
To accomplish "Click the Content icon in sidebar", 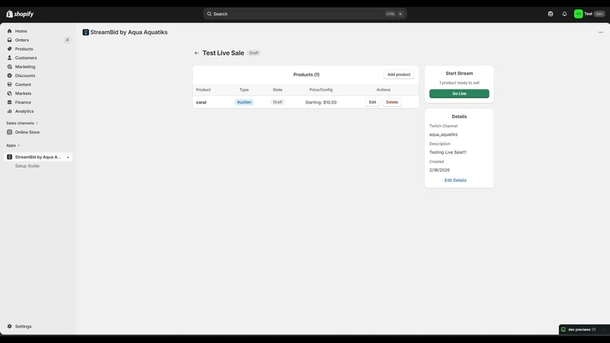I will (x=10, y=85).
